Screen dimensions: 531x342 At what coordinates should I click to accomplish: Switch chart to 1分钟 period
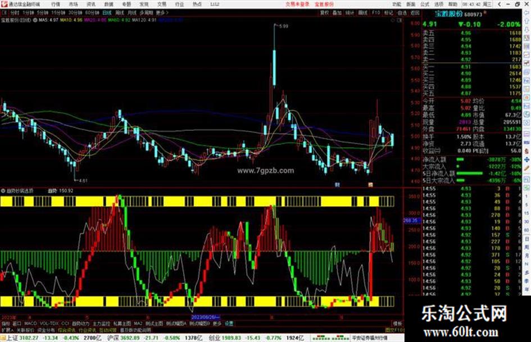click(28, 12)
